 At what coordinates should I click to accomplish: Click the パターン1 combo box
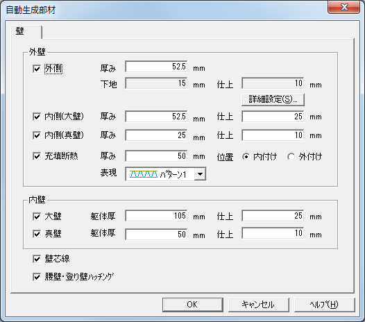tap(166, 174)
